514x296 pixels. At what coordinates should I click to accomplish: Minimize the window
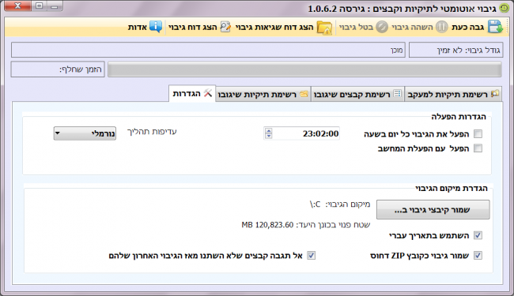(x=55, y=6)
